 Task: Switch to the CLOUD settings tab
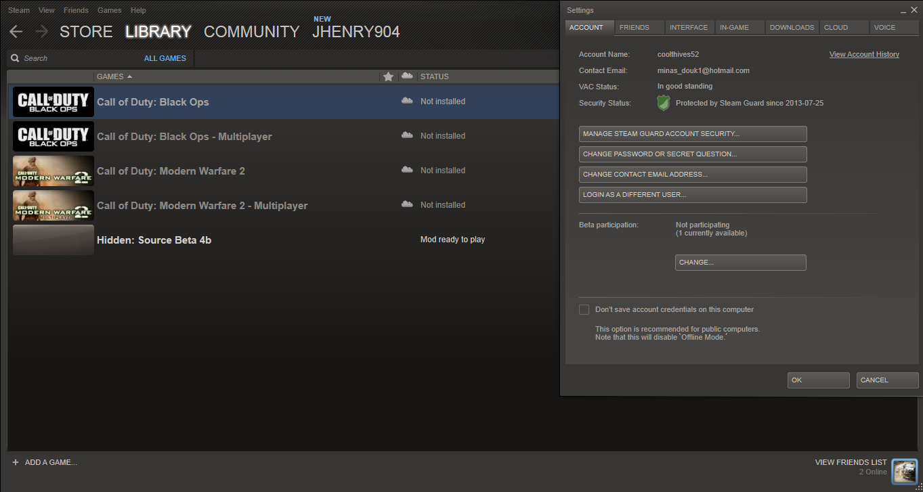click(844, 27)
